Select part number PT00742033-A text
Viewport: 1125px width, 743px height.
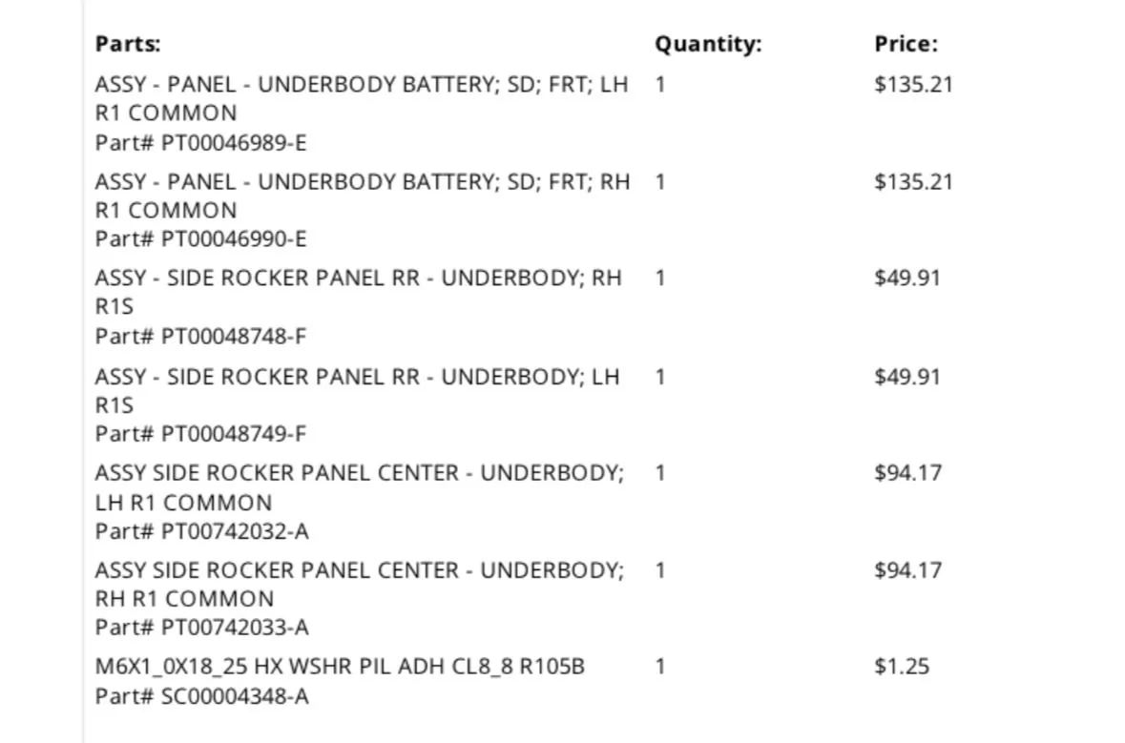pyautogui.click(x=236, y=628)
